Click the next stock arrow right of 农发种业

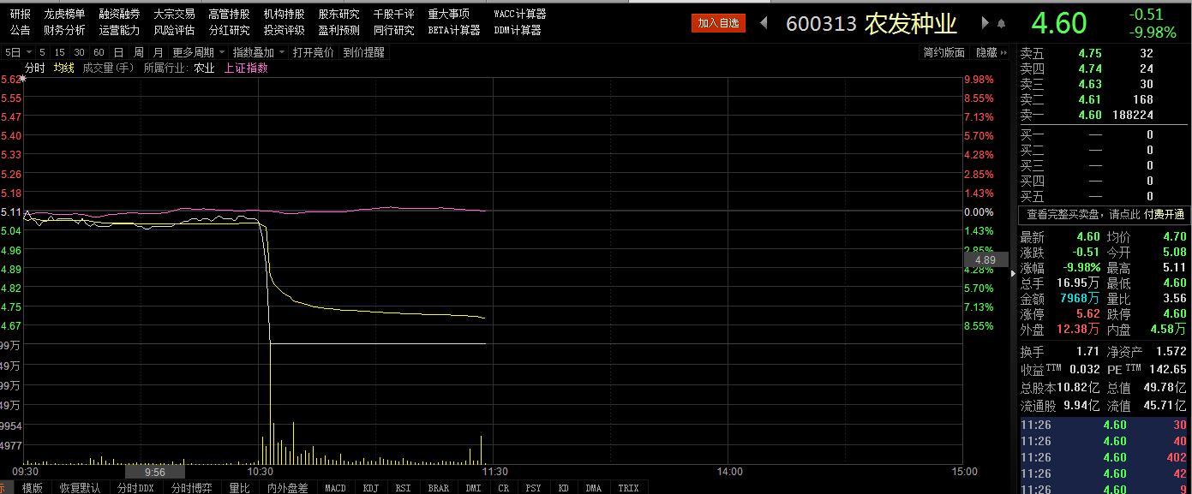(x=985, y=23)
